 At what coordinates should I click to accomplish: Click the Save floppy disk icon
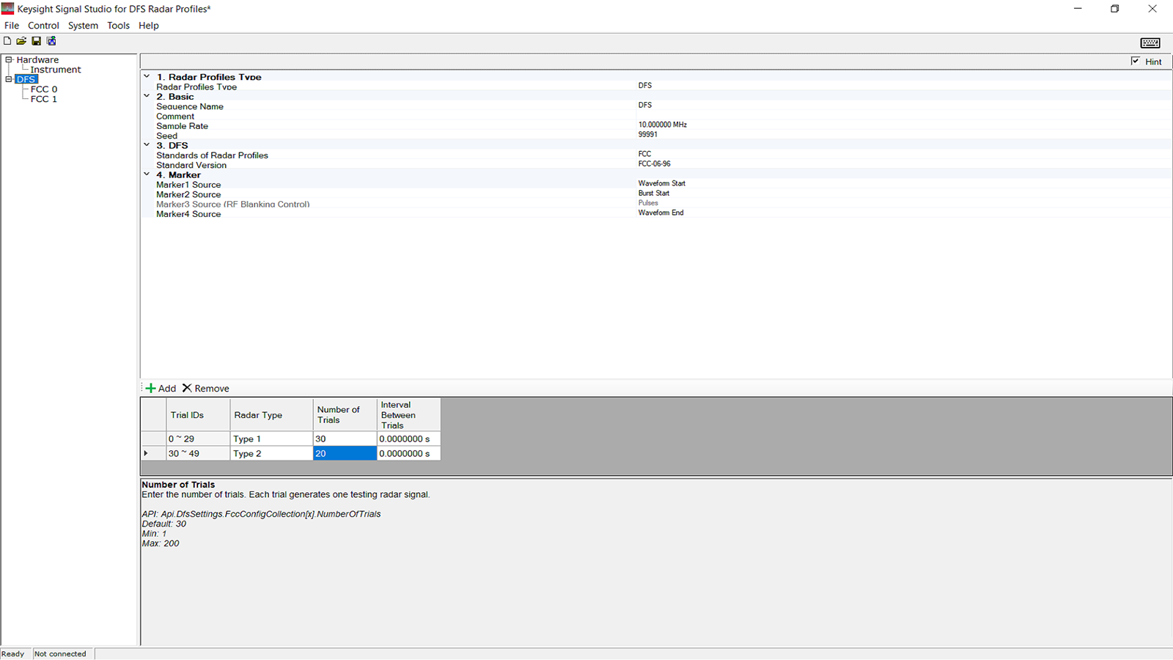[x=36, y=41]
